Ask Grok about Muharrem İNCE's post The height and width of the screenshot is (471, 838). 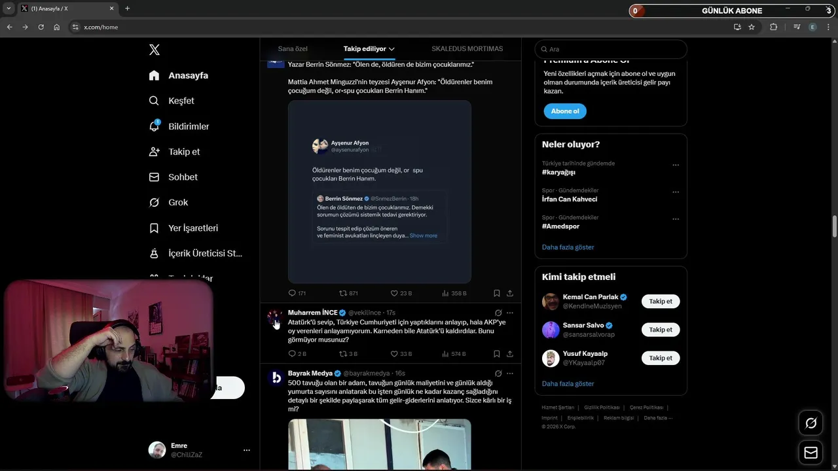point(498,313)
